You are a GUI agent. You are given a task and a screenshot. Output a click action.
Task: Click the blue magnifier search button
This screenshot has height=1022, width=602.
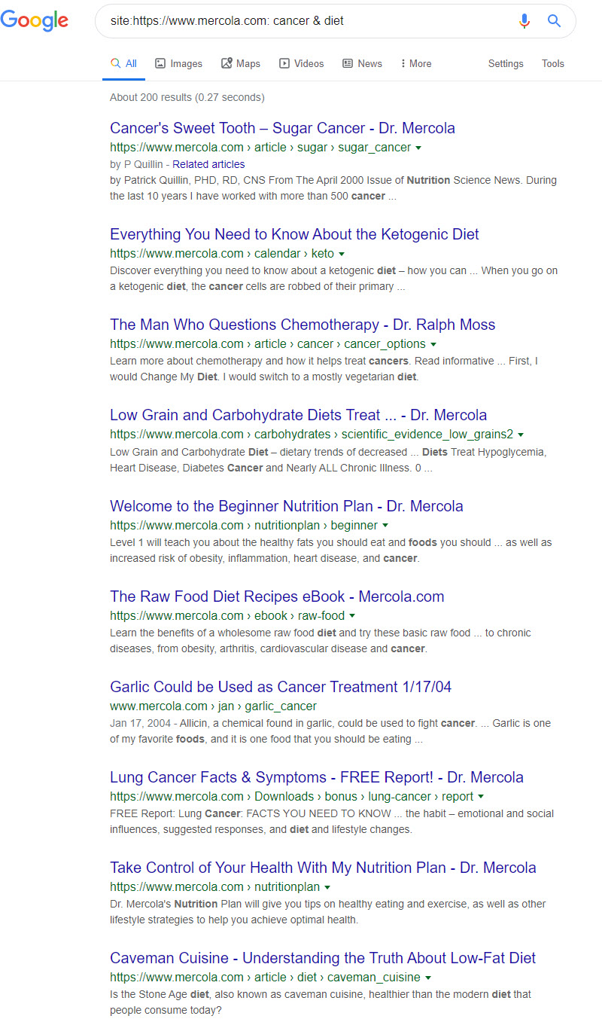point(555,21)
